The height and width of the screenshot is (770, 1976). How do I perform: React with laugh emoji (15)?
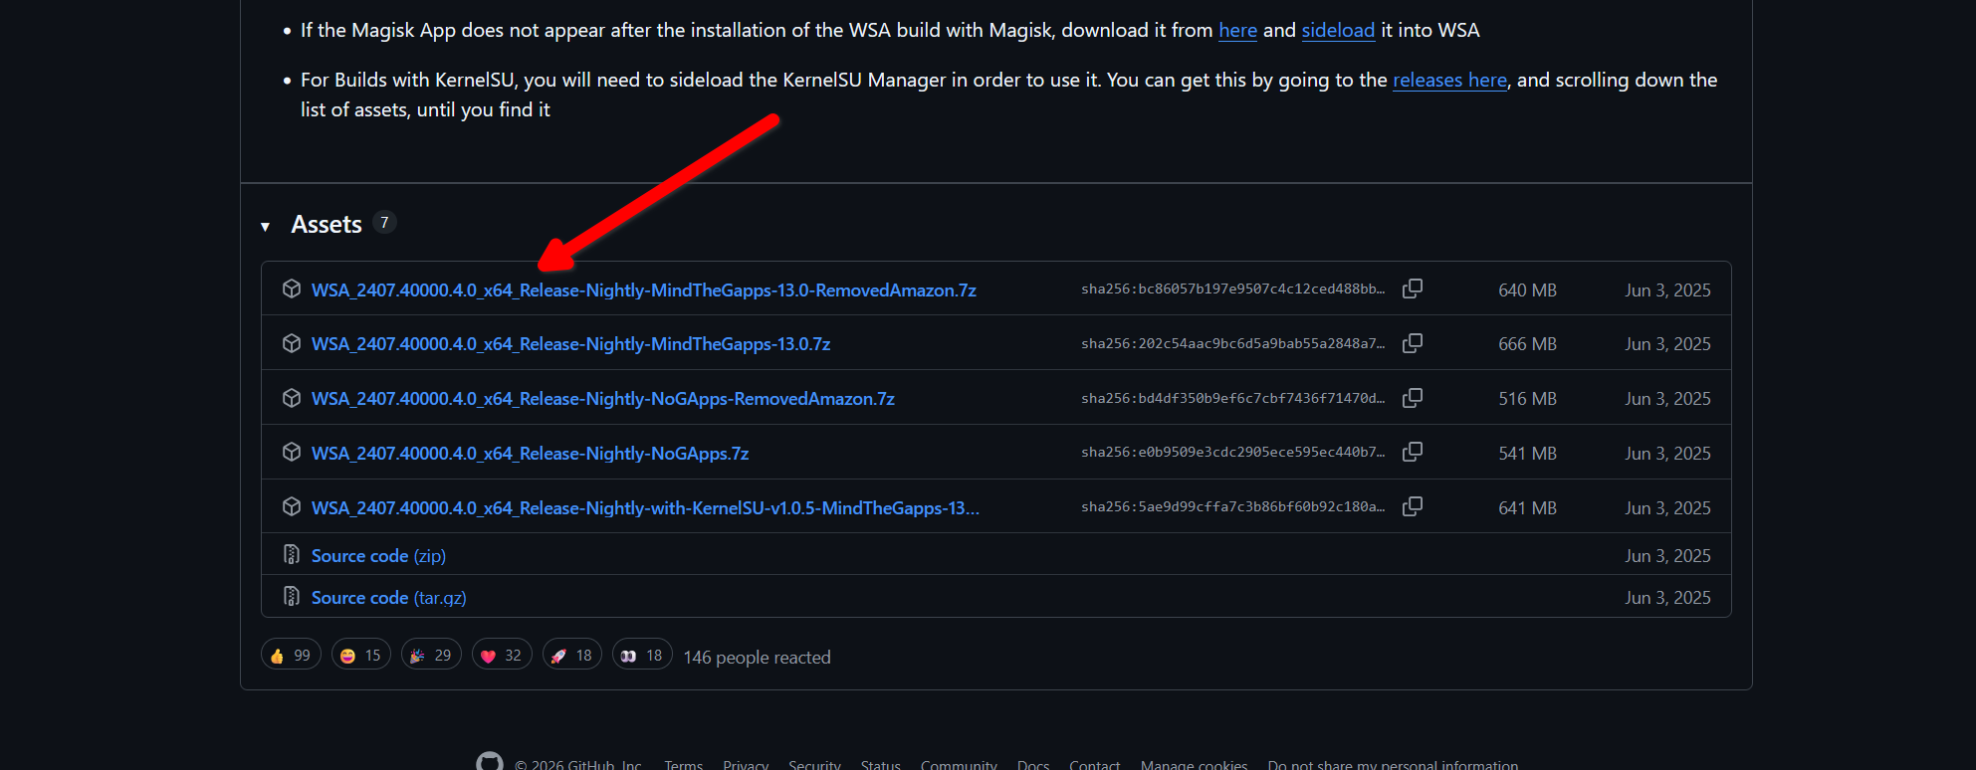click(x=361, y=655)
